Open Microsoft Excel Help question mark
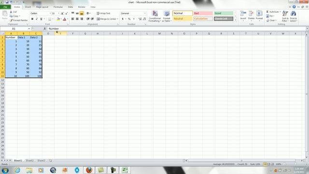This screenshot has width=309, height=174. tap(294, 7)
